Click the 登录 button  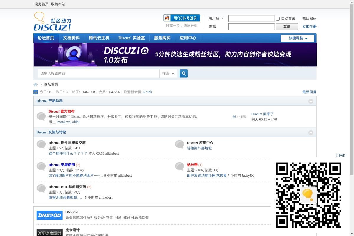coord(287,26)
